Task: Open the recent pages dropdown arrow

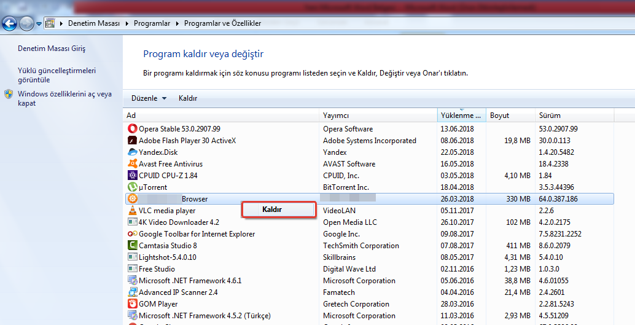Action: pos(39,24)
